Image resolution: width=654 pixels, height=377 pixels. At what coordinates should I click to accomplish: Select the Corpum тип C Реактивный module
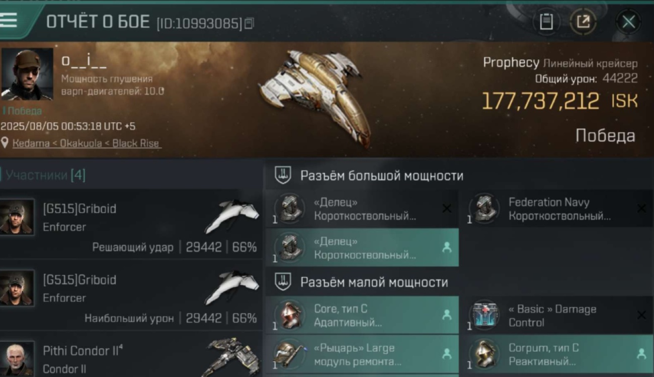556,354
